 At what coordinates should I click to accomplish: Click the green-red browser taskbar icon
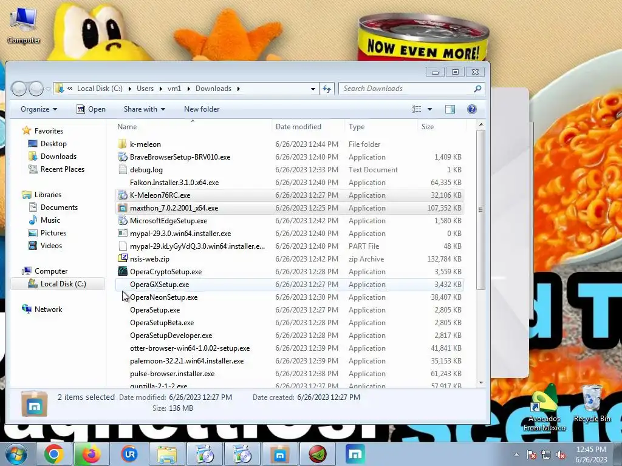[317, 454]
